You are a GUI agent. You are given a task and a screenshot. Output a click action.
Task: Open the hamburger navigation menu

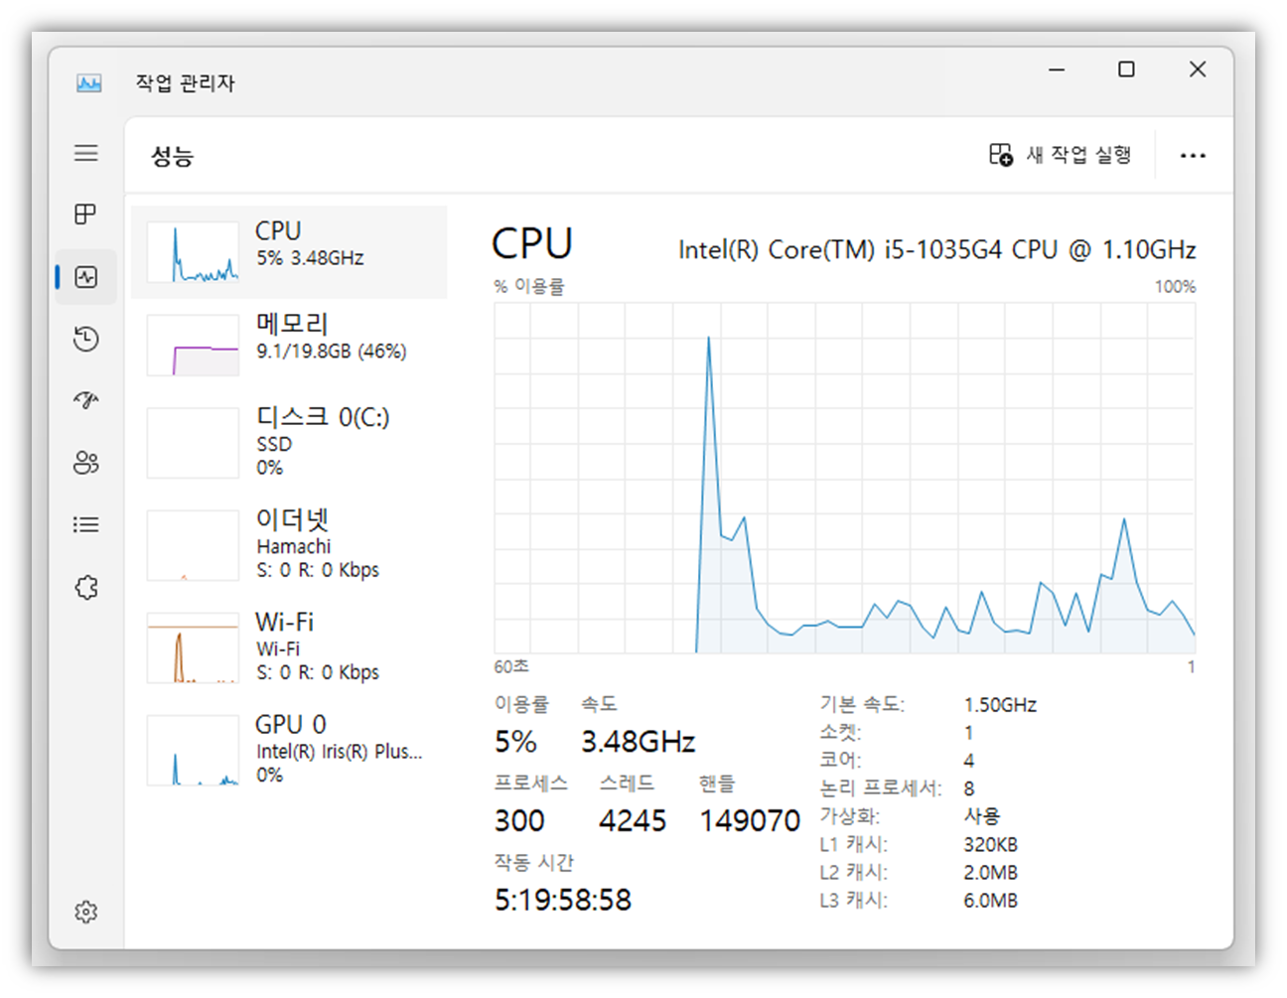(86, 153)
